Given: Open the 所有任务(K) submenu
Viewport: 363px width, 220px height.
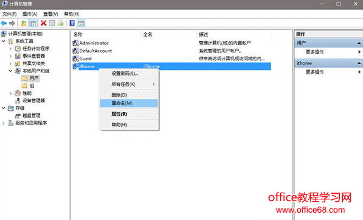Looking at the screenshot, I should pos(129,84).
